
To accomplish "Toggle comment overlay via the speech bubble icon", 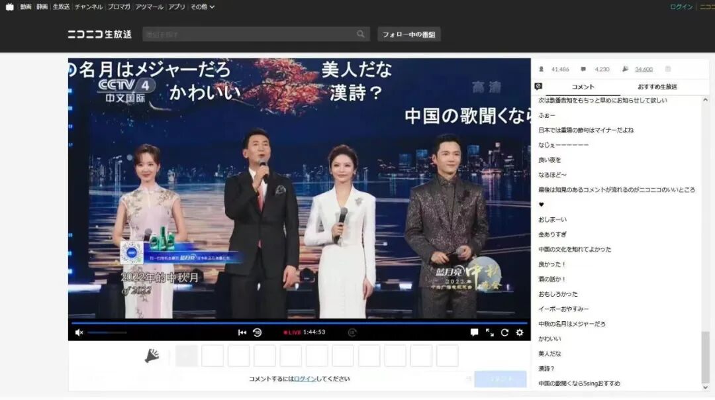I will click(473, 332).
